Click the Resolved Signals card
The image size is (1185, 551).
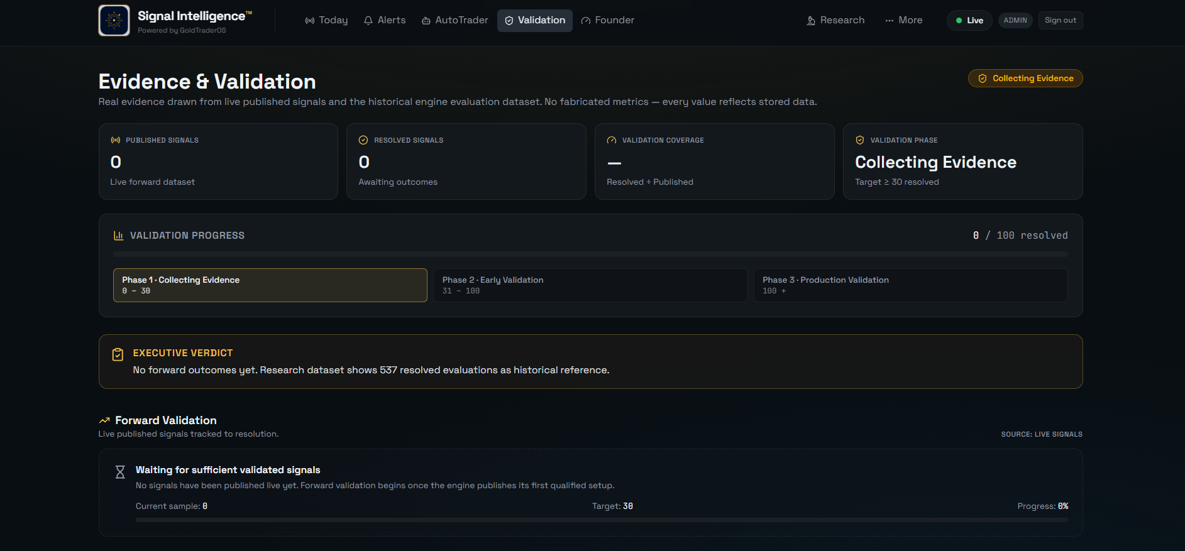[466, 161]
